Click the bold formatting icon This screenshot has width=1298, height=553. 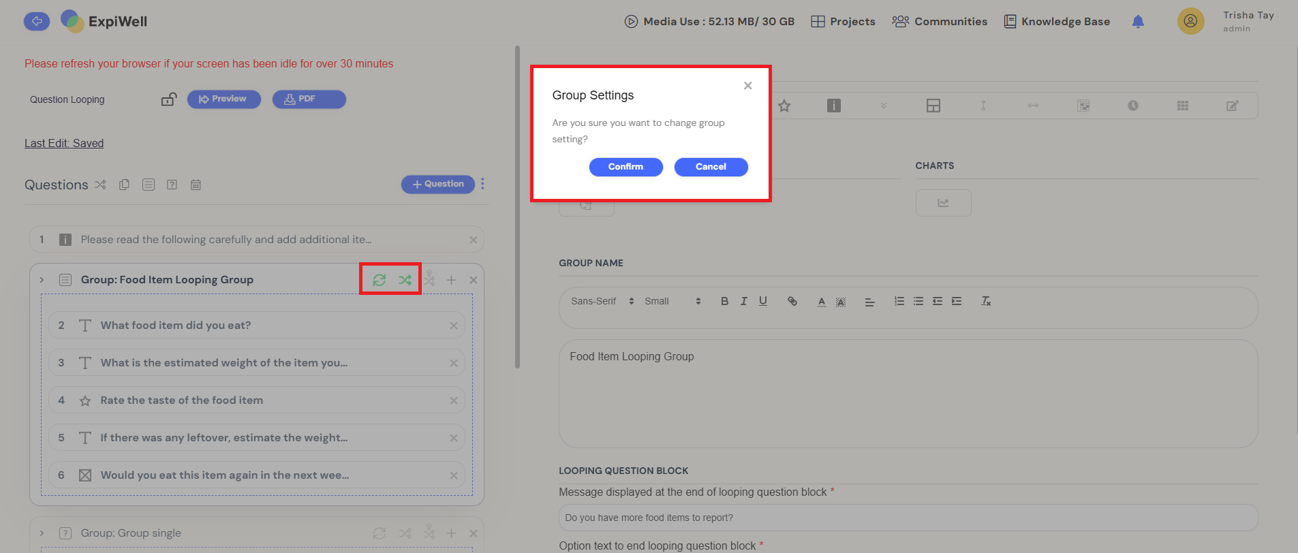pyautogui.click(x=724, y=301)
